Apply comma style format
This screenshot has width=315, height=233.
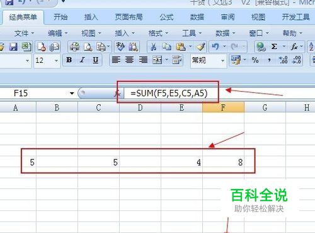pos(269,60)
